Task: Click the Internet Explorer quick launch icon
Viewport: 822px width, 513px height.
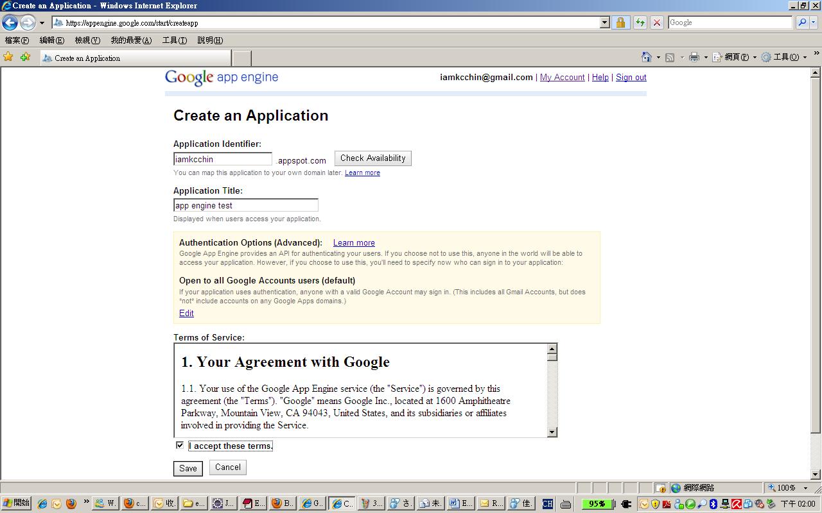Action: tap(42, 503)
